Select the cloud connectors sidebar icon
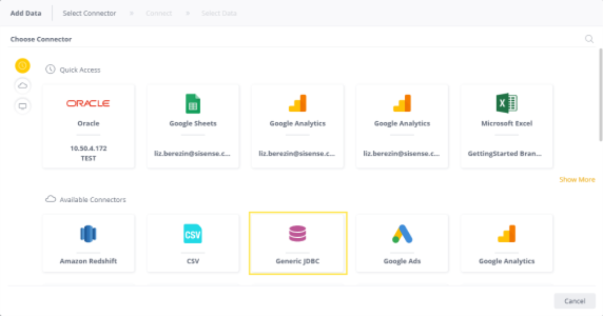Screen dimensions: 603x316 coord(23,85)
